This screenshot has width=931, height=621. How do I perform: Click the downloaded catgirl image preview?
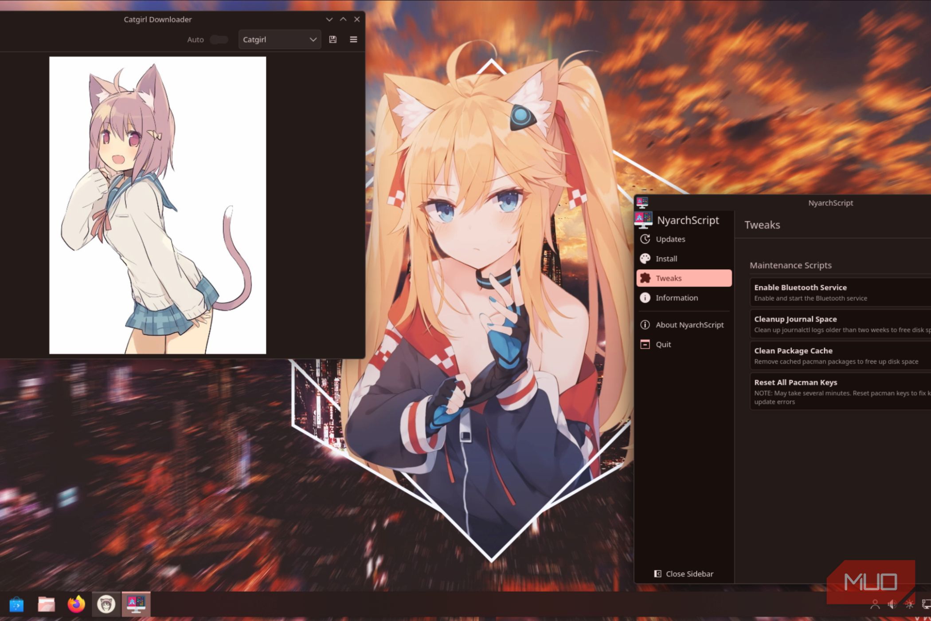click(157, 205)
